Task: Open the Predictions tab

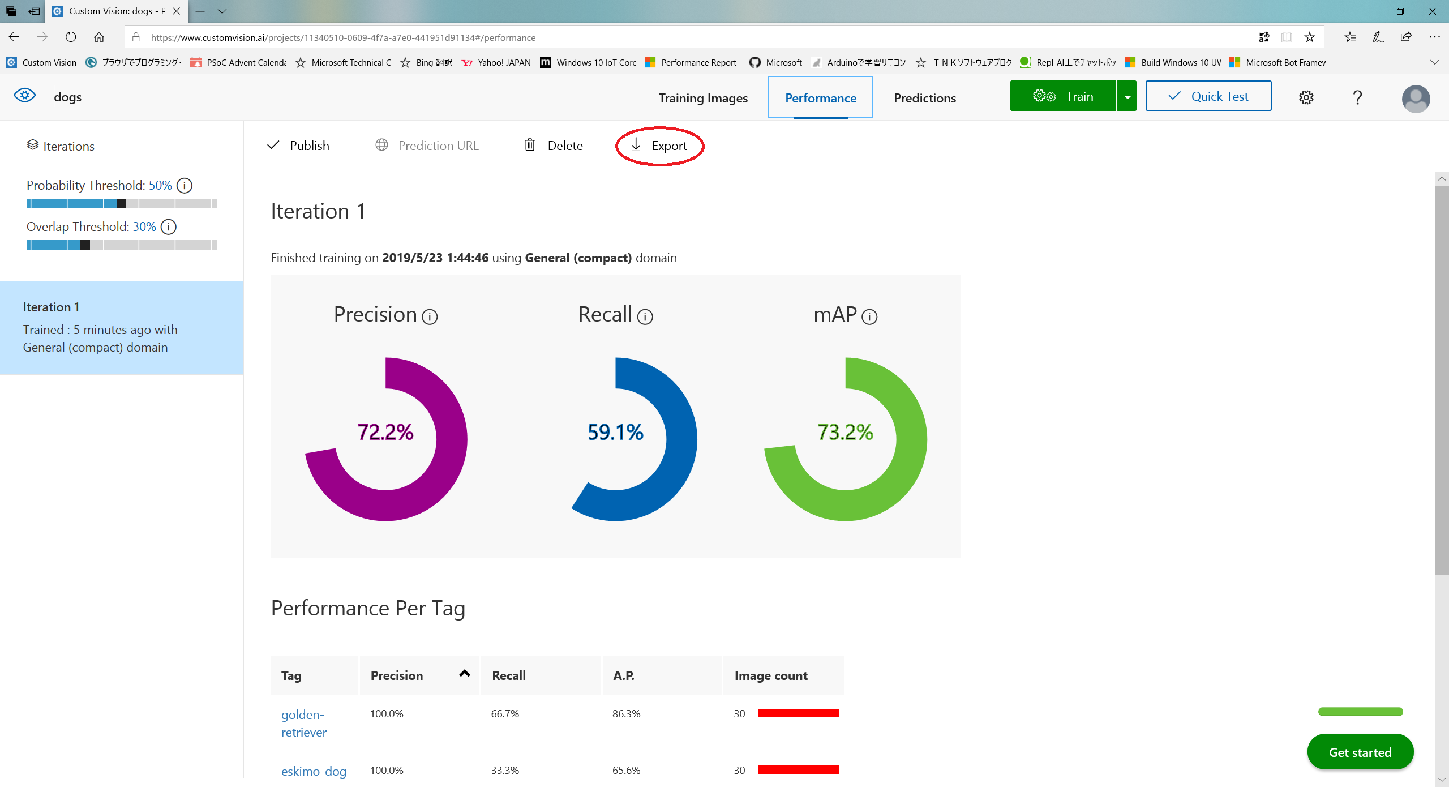Action: coord(925,98)
